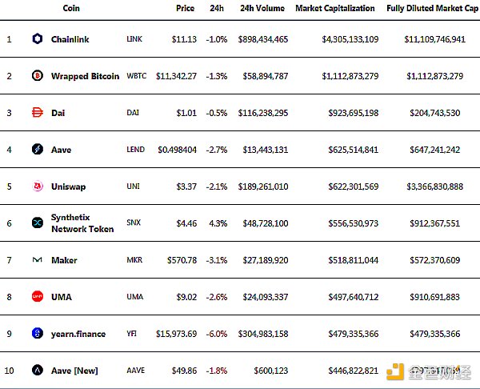Image resolution: width=480 pixels, height=389 pixels.
Task: Open the Uniswap coin name link
Action: tap(68, 186)
